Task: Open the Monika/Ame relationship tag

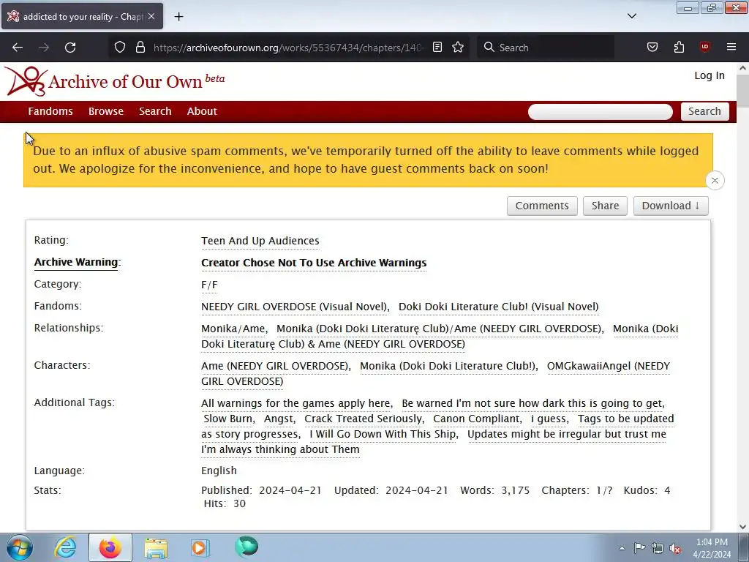Action: 233,329
